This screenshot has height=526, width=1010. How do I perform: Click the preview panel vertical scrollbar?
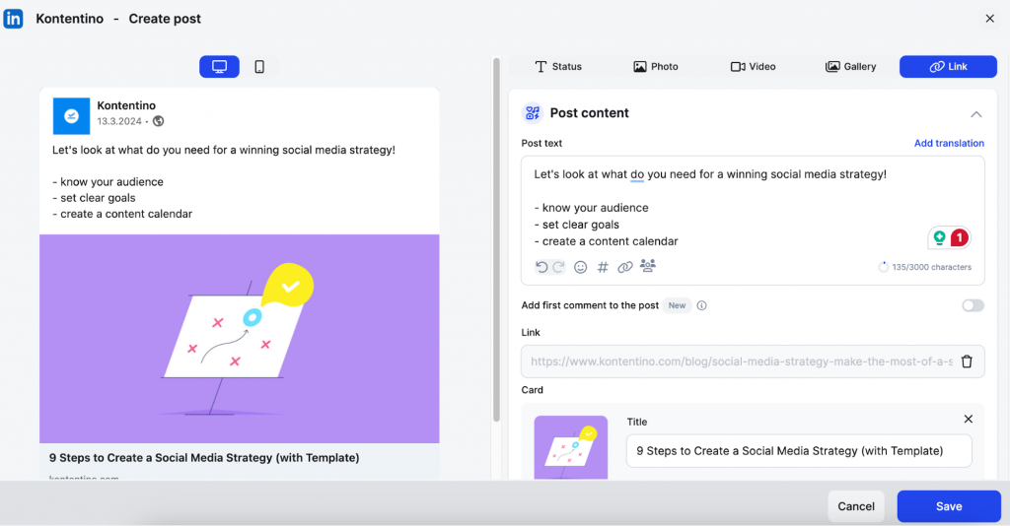(496, 239)
